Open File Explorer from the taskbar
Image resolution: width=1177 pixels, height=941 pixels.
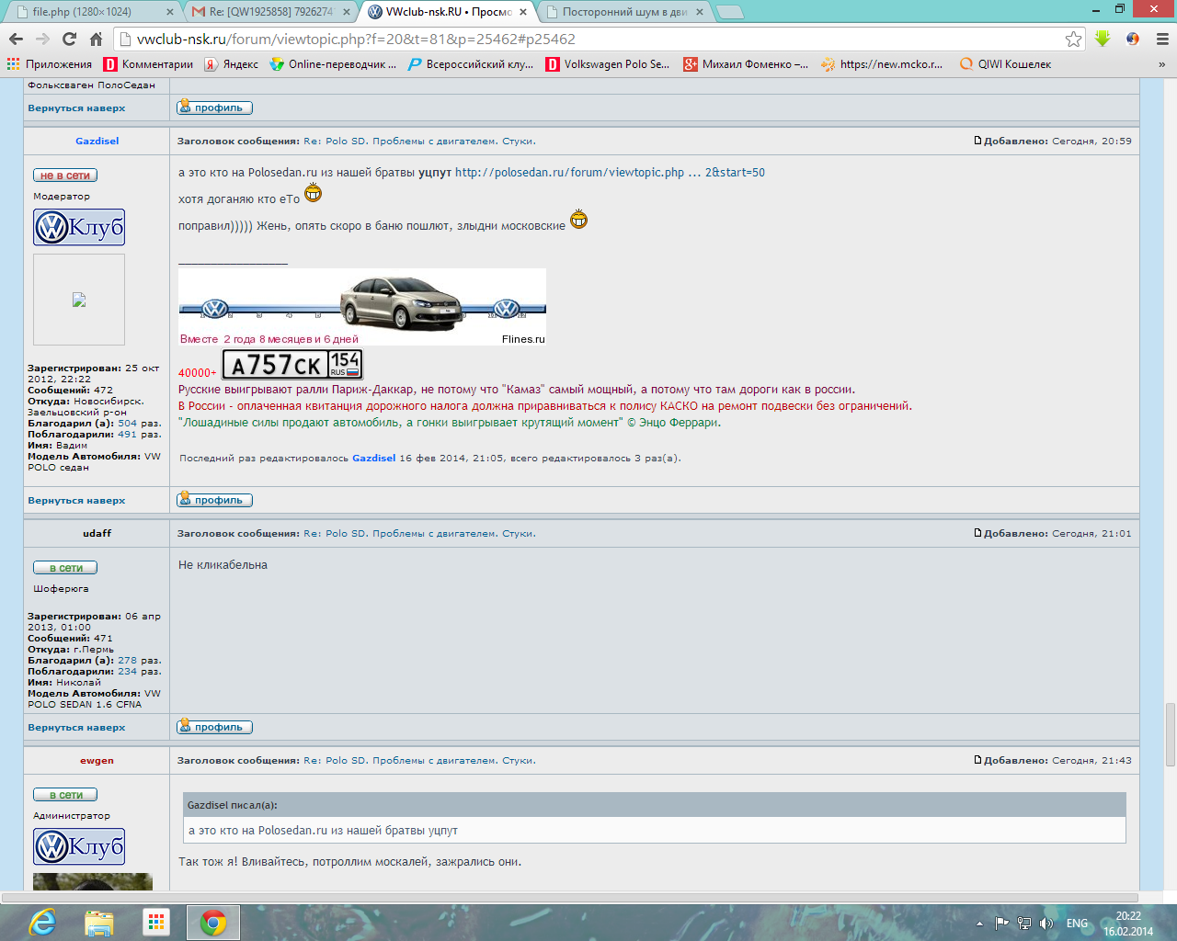(99, 922)
